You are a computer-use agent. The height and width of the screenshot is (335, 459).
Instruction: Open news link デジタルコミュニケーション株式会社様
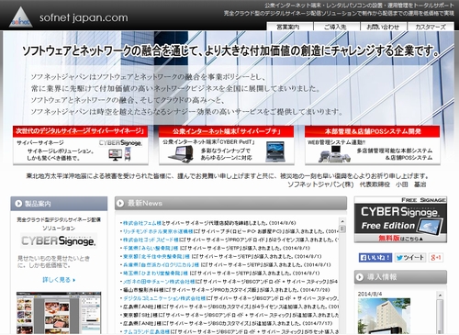click(164, 298)
